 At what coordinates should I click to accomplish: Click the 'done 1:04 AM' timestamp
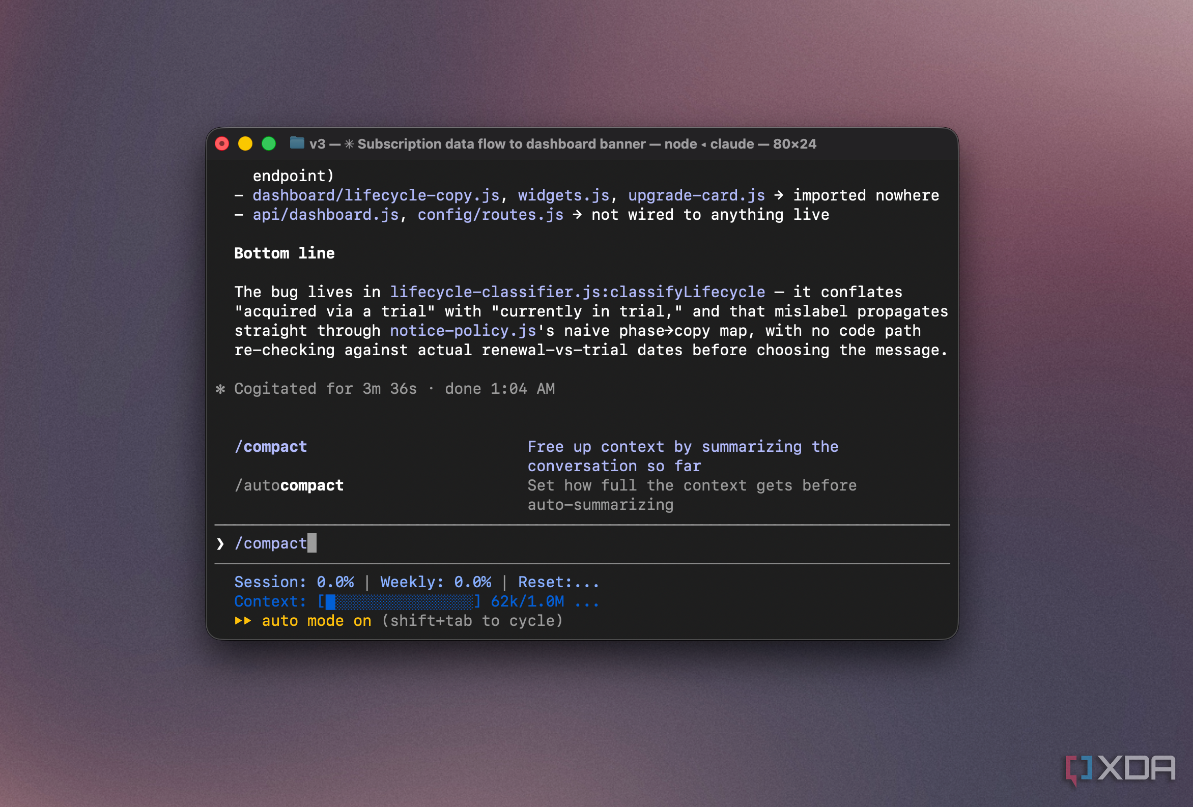[x=499, y=389]
